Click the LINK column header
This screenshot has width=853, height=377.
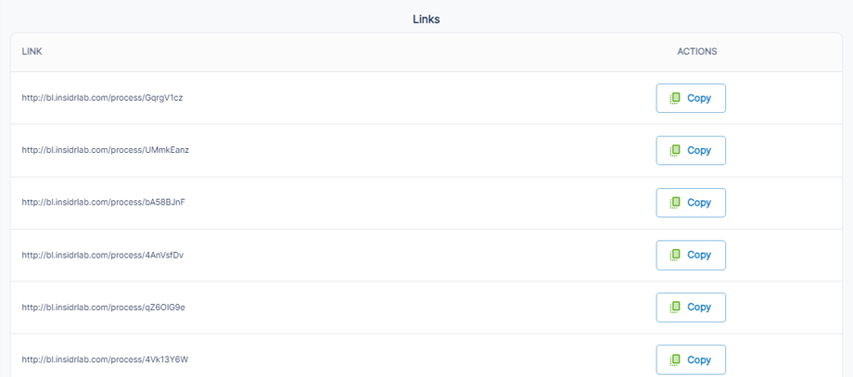click(32, 52)
